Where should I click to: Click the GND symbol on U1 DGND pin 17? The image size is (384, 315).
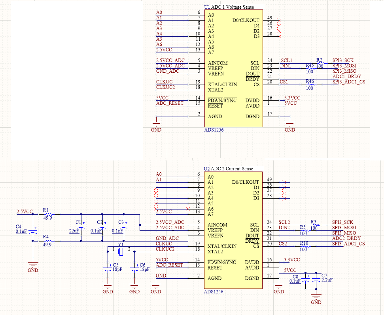(x=290, y=126)
